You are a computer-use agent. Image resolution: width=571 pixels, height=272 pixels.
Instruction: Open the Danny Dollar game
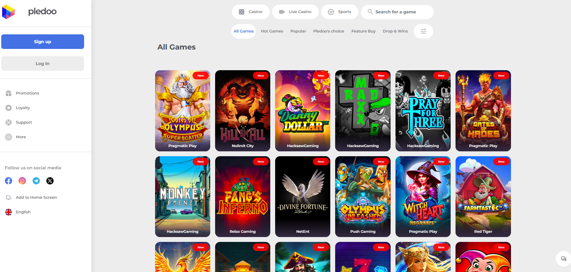pyautogui.click(x=303, y=111)
